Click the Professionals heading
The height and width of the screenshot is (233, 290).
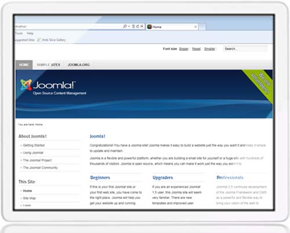coord(230,177)
